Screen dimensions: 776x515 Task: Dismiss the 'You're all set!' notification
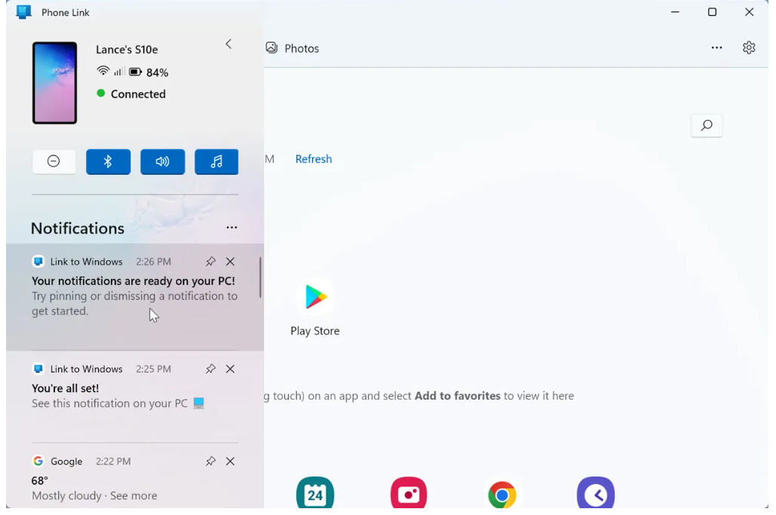click(230, 369)
